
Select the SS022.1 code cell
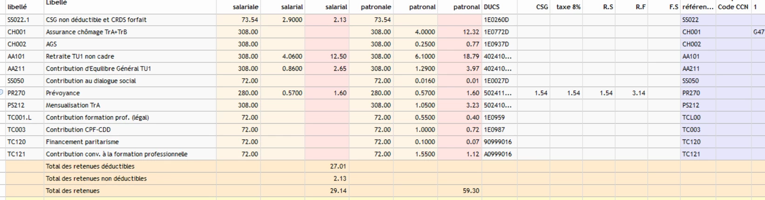click(18, 20)
